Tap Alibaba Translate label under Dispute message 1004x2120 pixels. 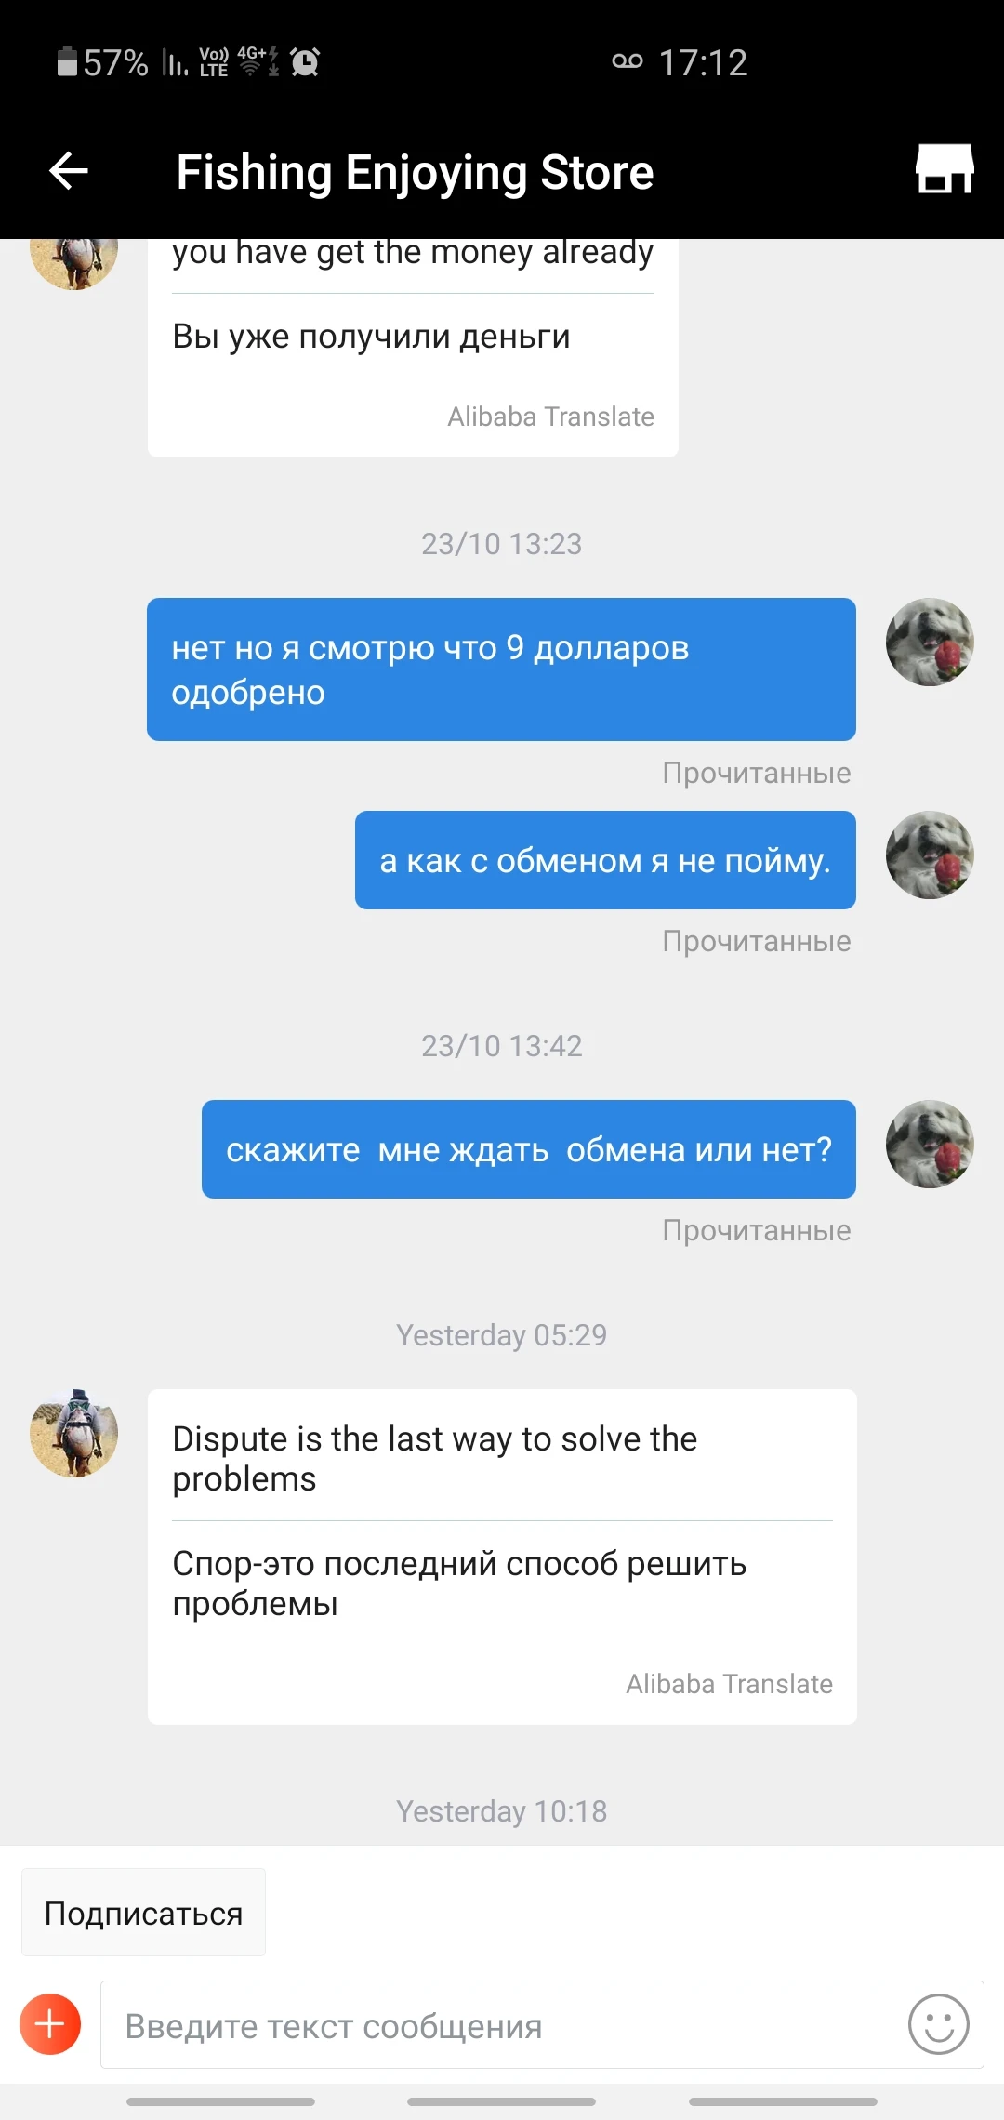[x=729, y=1684]
